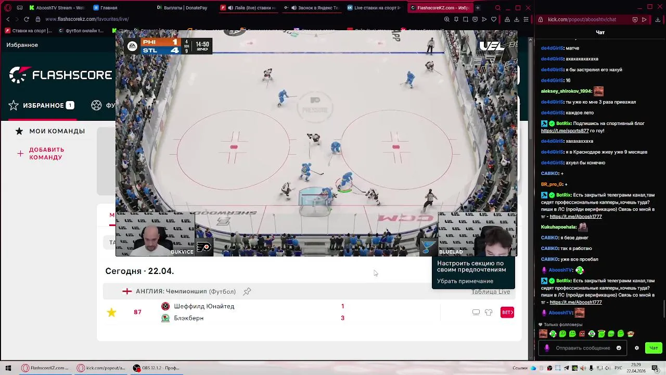This screenshot has width=666, height=375.
Task: Open the lineup shirt icon in match row
Action: 489,312
